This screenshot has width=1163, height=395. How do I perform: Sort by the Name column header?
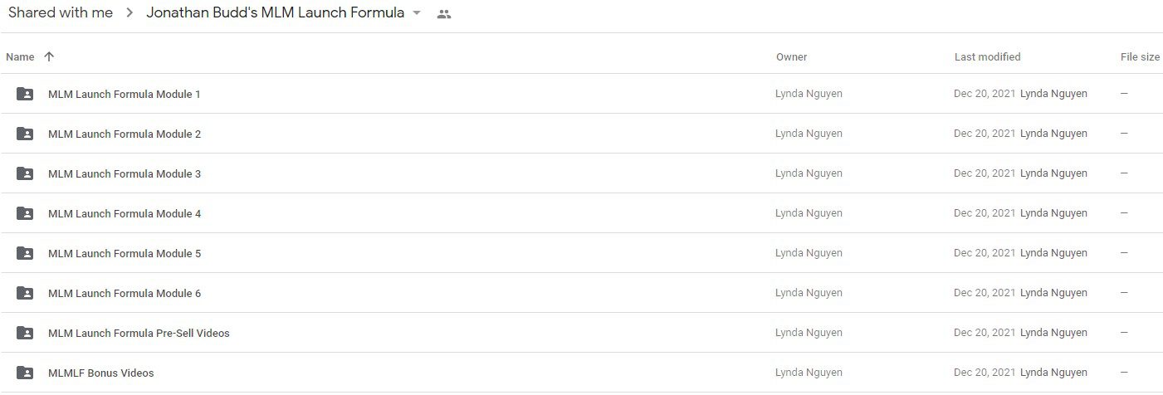point(20,57)
